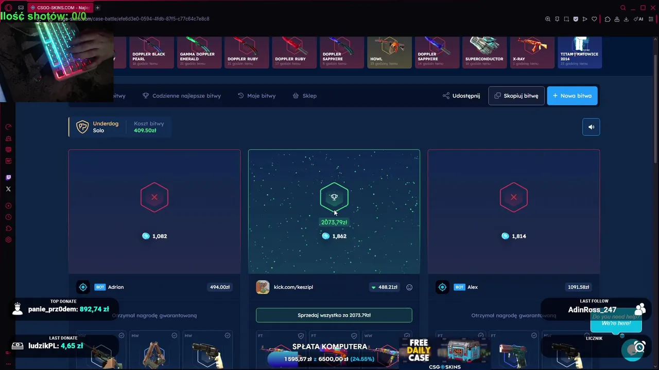The width and height of the screenshot is (659, 370).
Task: Click Adrian's revolver skin item card
Action: click(x=207, y=350)
